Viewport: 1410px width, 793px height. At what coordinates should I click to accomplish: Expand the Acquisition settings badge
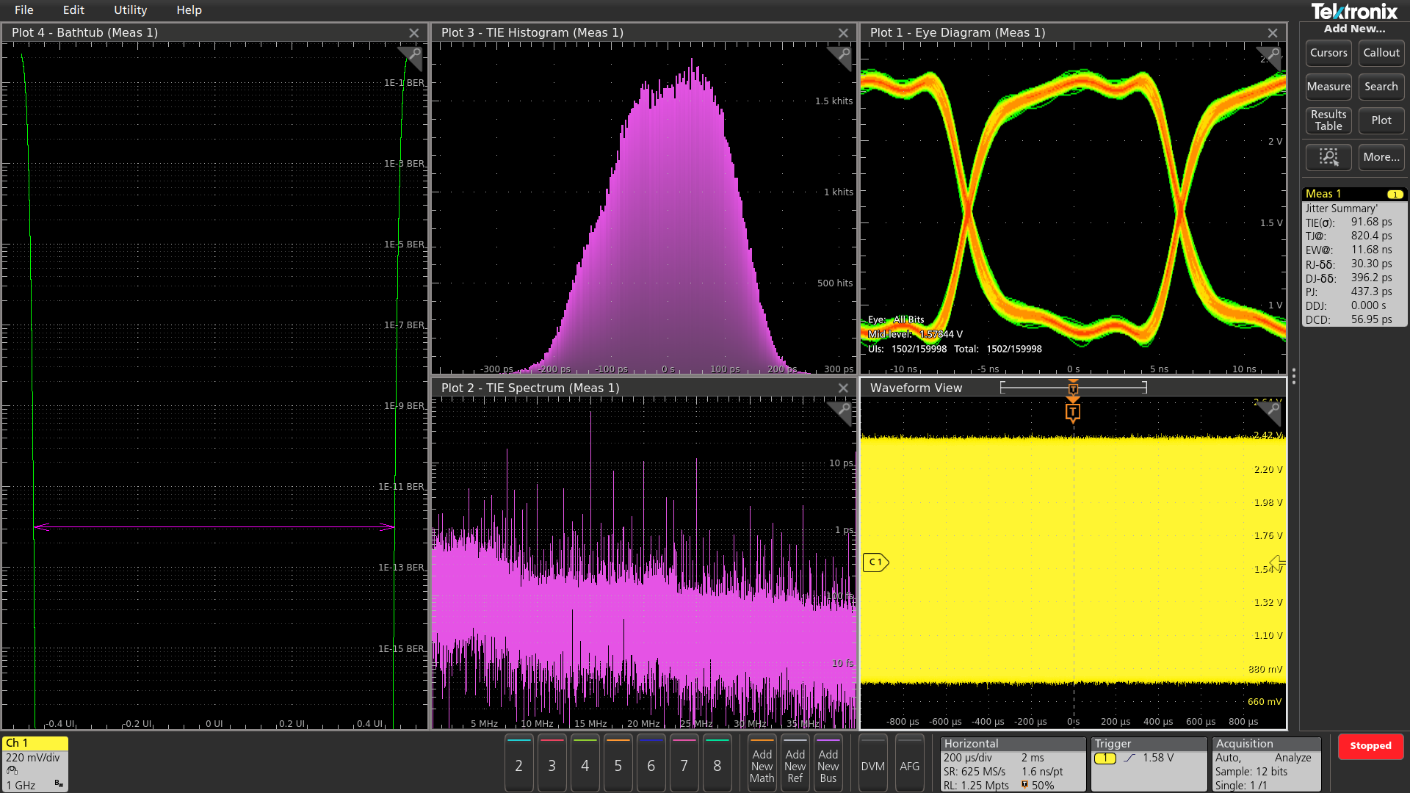point(1265,764)
